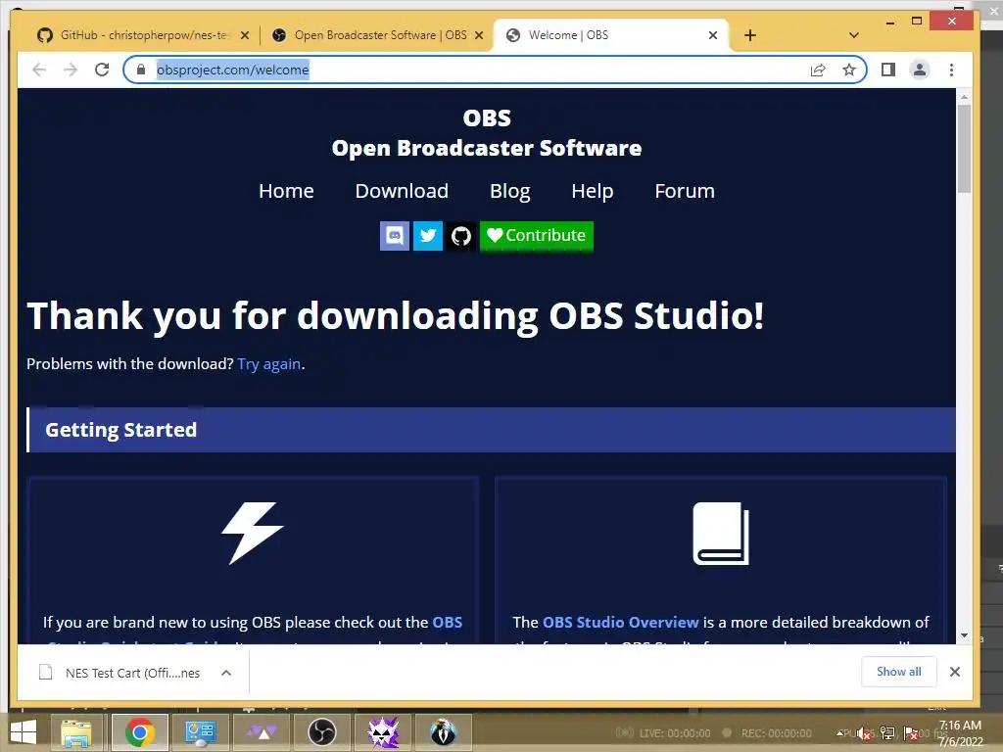
Task: Open the Chrome profile menu
Action: 919,70
